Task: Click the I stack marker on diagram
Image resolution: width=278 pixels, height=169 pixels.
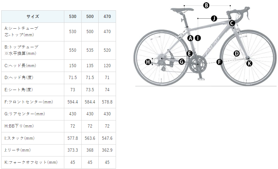Action: [x=198, y=38]
